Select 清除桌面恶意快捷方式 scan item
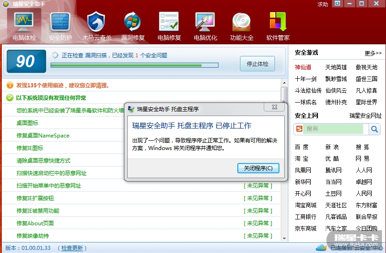This screenshot has width=386, height=253. [x=43, y=160]
